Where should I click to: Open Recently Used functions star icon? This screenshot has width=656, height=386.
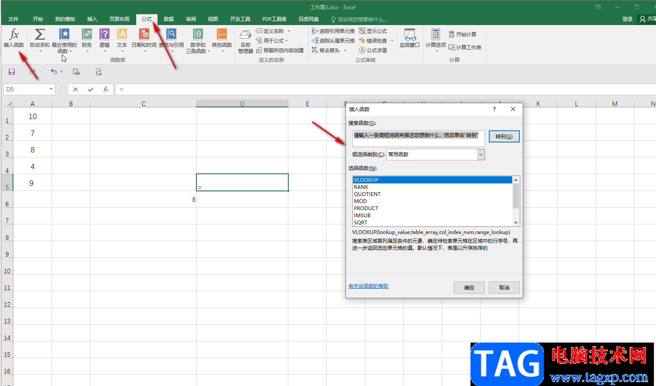[64, 40]
